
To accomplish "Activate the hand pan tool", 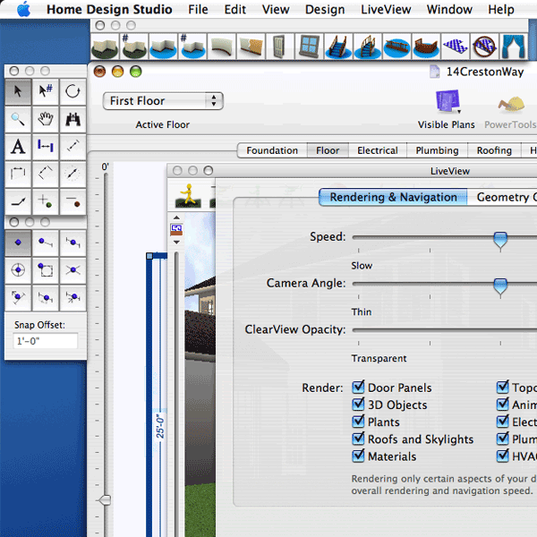I will coord(46,118).
